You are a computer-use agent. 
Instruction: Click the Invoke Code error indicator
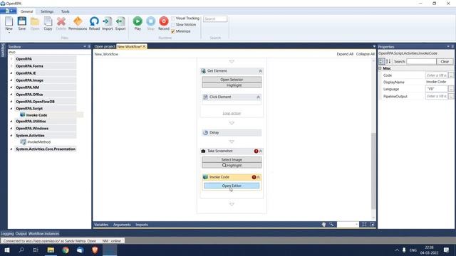(254, 177)
